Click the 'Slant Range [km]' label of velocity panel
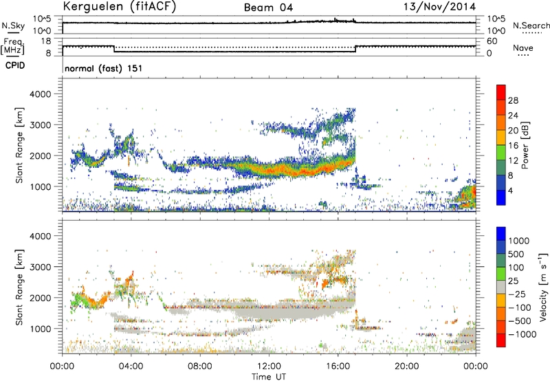The height and width of the screenshot is (381, 550). pyautogui.click(x=19, y=287)
